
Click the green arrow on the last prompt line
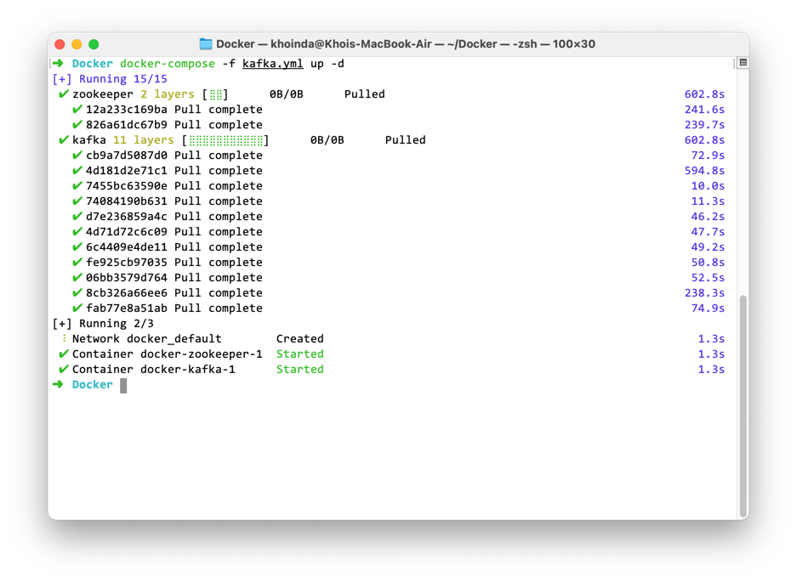click(58, 385)
